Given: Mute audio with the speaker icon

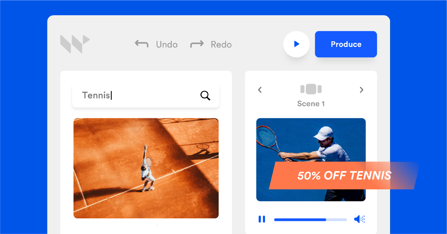Looking at the screenshot, I should pyautogui.click(x=360, y=219).
